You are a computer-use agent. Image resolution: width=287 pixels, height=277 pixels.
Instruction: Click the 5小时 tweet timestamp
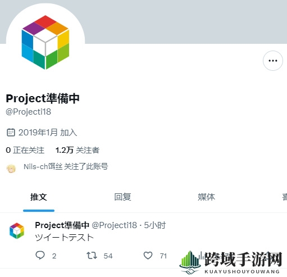155,225
